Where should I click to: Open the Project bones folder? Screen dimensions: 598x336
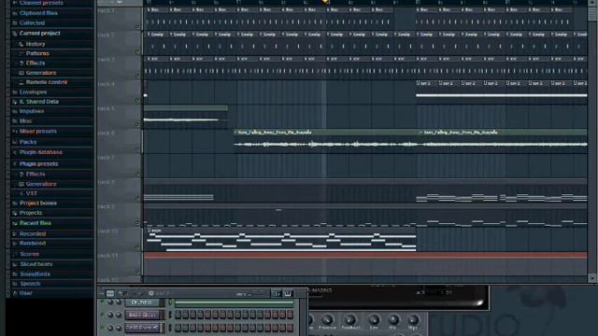pos(37,203)
